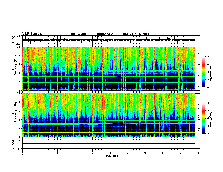
Task: Click the ch.2 color scale bar
Action: click(x=204, y=118)
